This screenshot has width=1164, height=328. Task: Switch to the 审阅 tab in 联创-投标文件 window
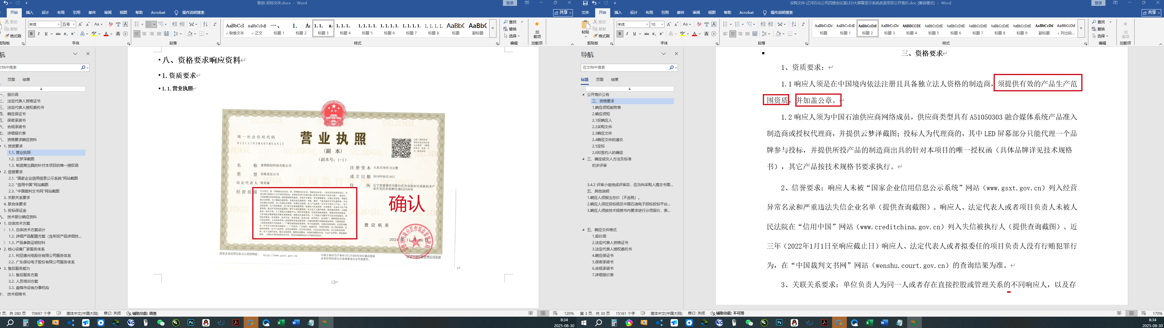pos(108,13)
